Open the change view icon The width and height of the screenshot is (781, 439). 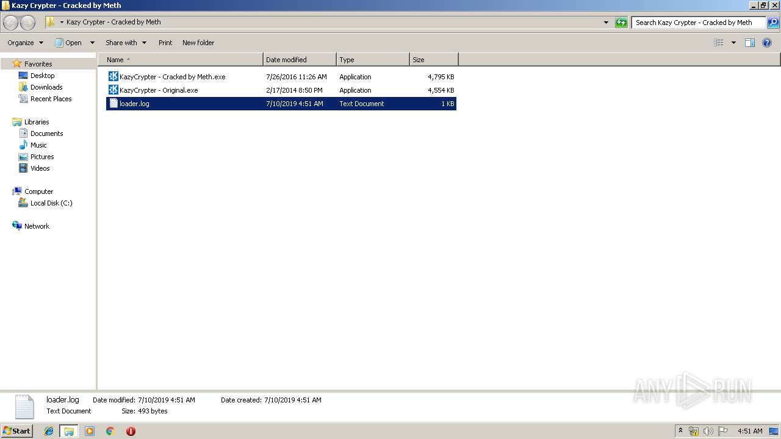tap(719, 43)
